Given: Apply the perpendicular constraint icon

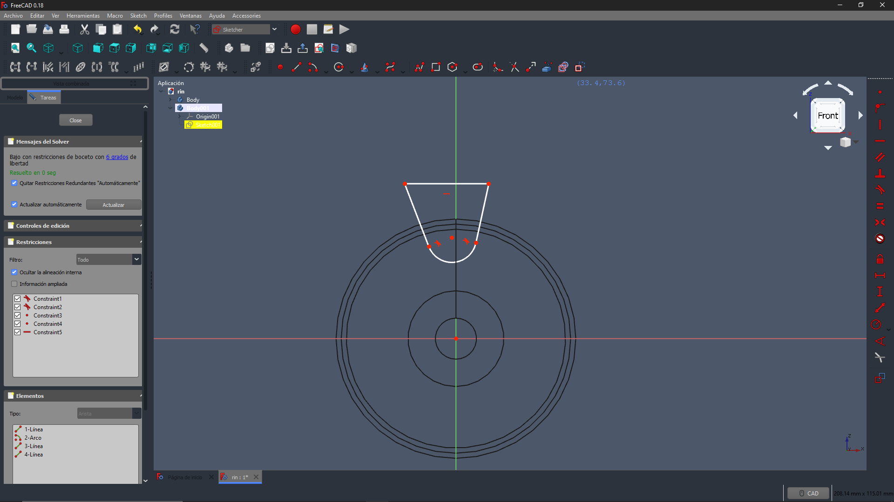Looking at the screenshot, I should [880, 173].
